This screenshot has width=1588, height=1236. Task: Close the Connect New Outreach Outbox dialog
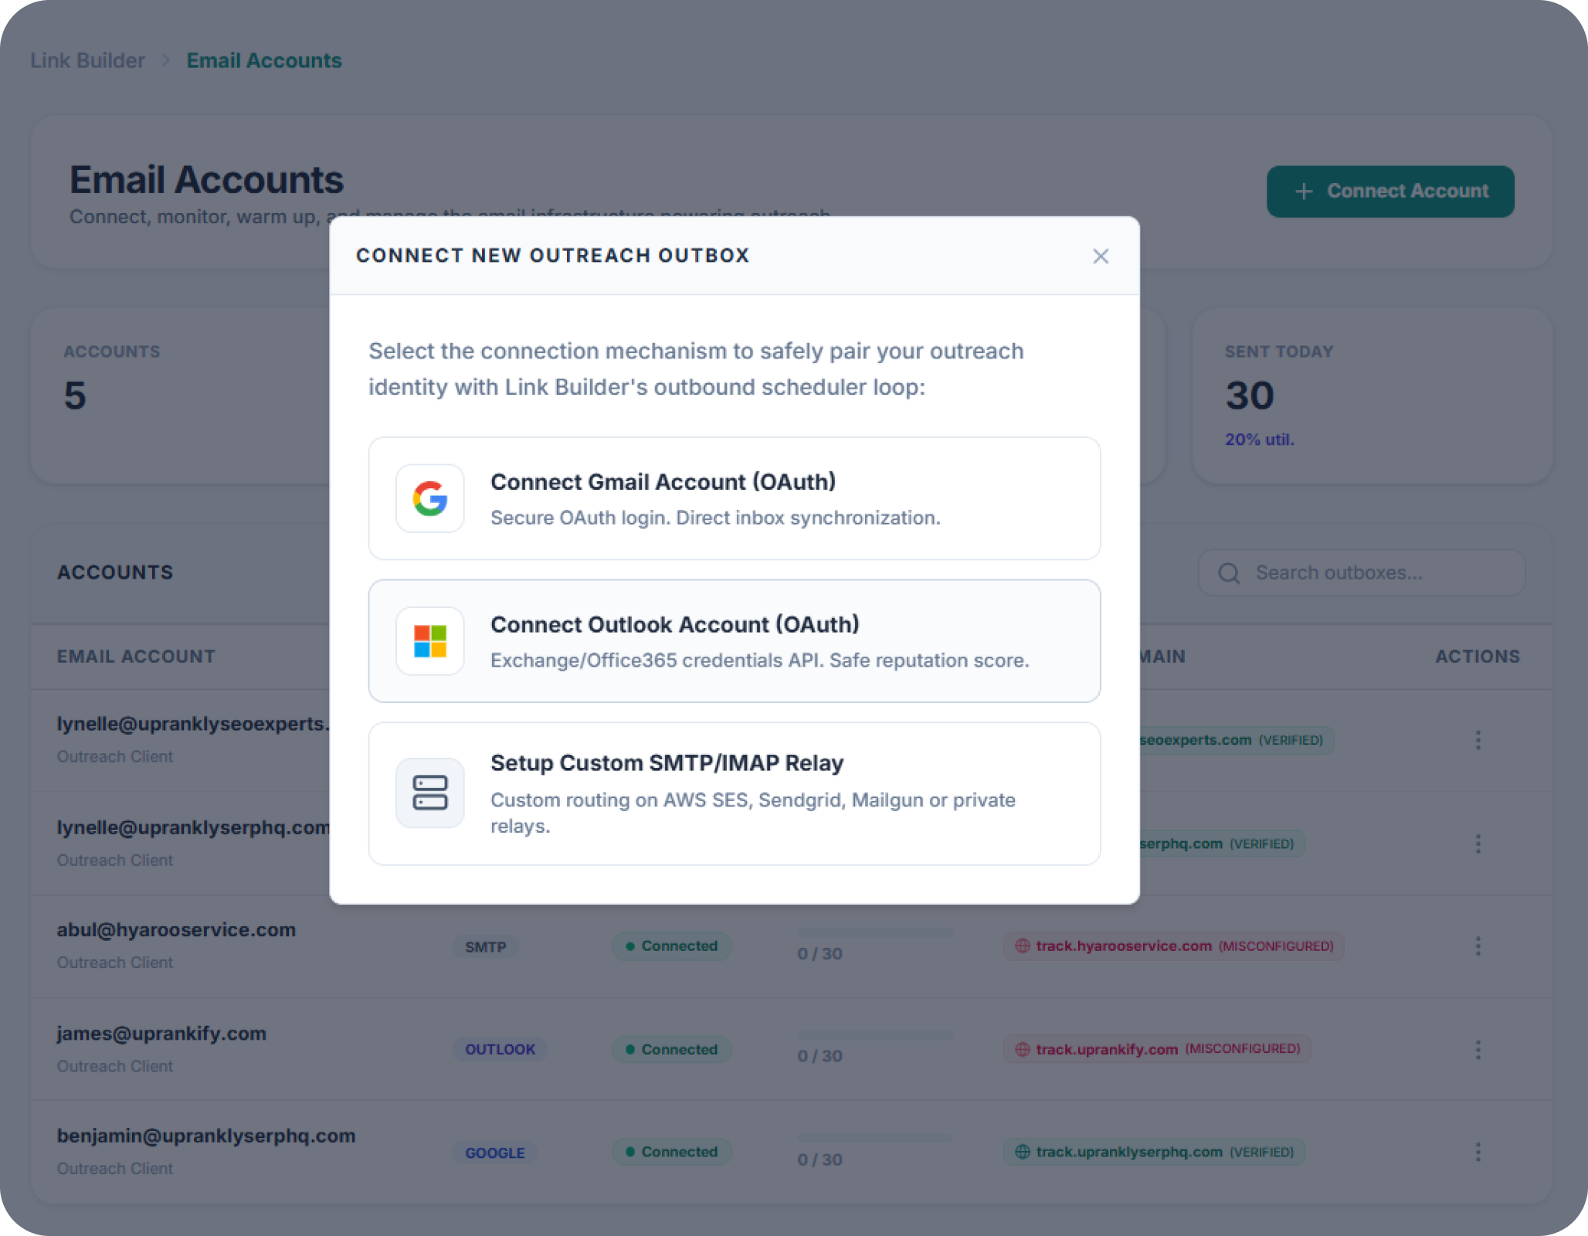1101,256
